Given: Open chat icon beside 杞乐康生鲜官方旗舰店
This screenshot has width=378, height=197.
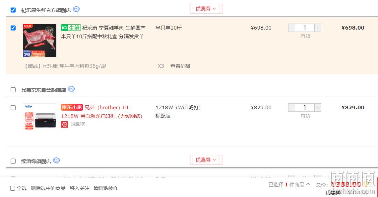Looking at the screenshot, I should pyautogui.click(x=76, y=9).
